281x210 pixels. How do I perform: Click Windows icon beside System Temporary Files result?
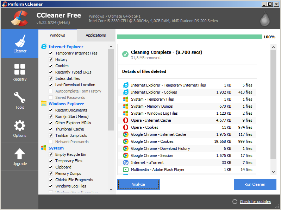click(126, 99)
